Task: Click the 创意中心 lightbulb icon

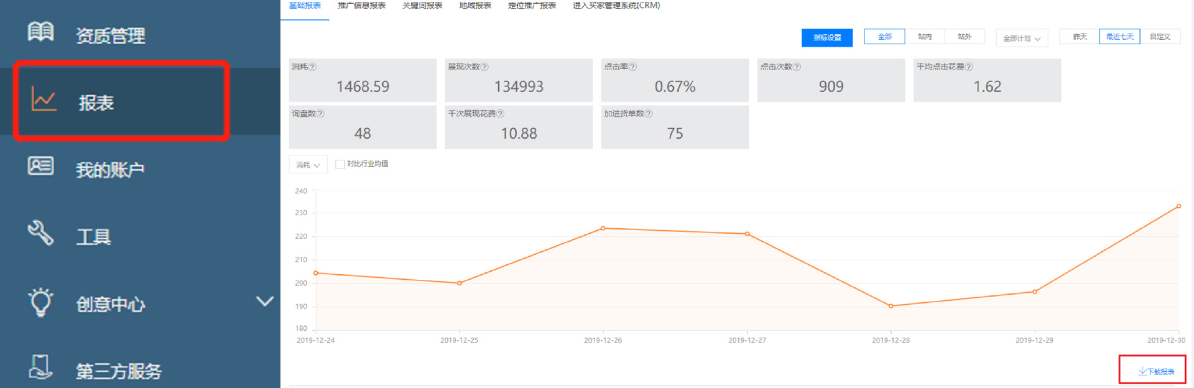Action: point(41,302)
